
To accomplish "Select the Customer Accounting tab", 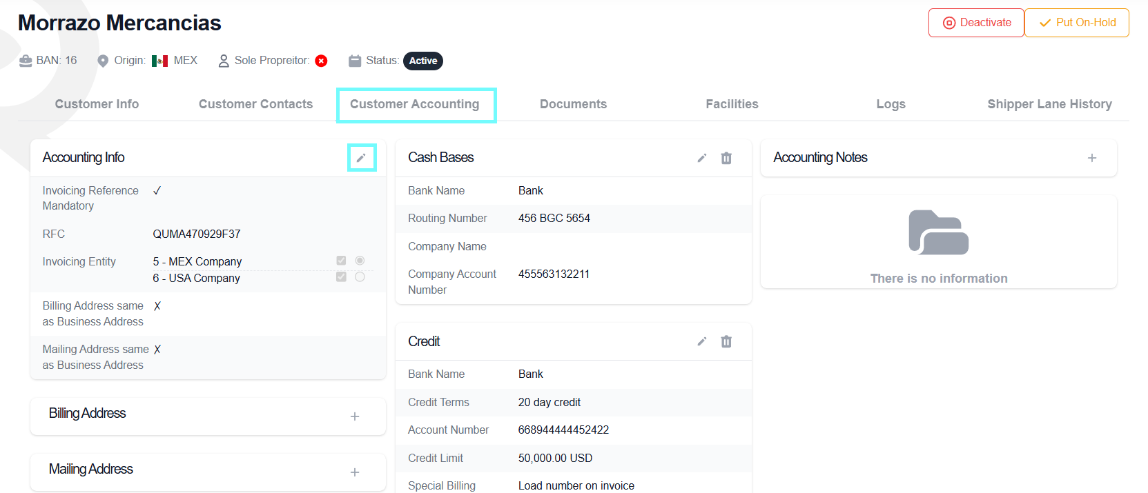I will coord(415,104).
